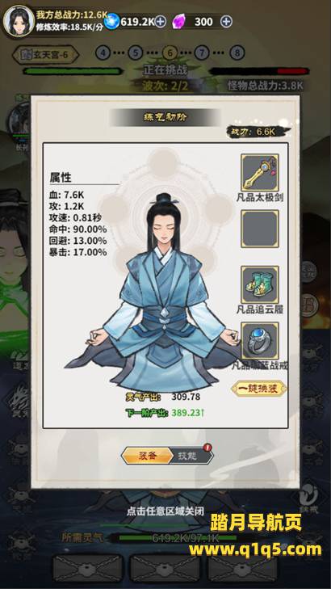Image resolution: width=331 pixels, height=589 pixels.
Task: Add purple gems with plus icon
Action: click(226, 22)
